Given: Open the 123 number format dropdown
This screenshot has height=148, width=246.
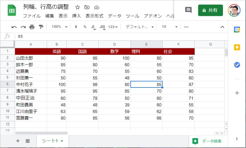Looking at the screenshot, I should [x=113, y=27].
